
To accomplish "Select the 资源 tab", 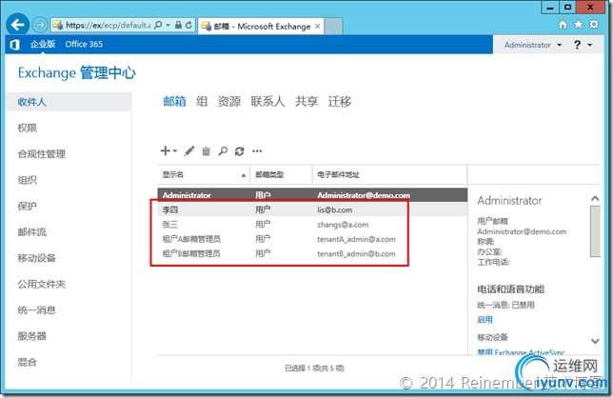I will coord(229,102).
